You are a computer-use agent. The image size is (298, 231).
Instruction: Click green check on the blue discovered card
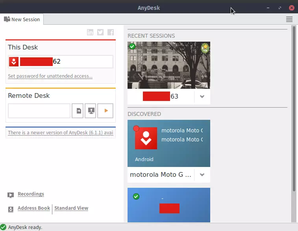coord(136,196)
